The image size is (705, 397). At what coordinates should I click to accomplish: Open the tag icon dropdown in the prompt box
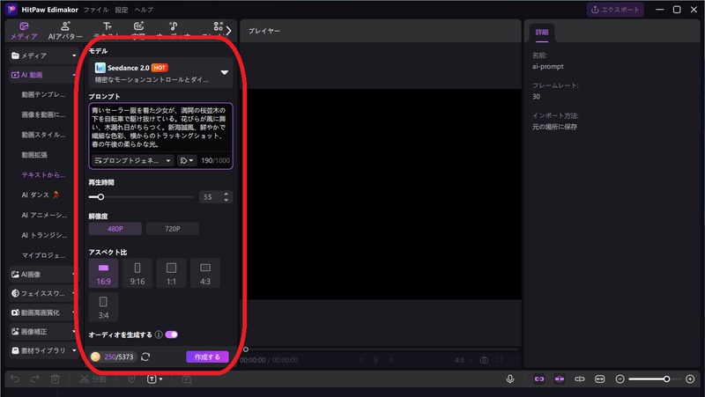(x=187, y=160)
